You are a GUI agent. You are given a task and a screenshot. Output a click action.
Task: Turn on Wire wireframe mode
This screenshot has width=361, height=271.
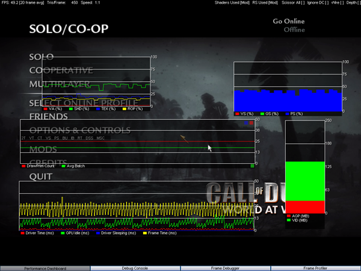tap(338, 3)
